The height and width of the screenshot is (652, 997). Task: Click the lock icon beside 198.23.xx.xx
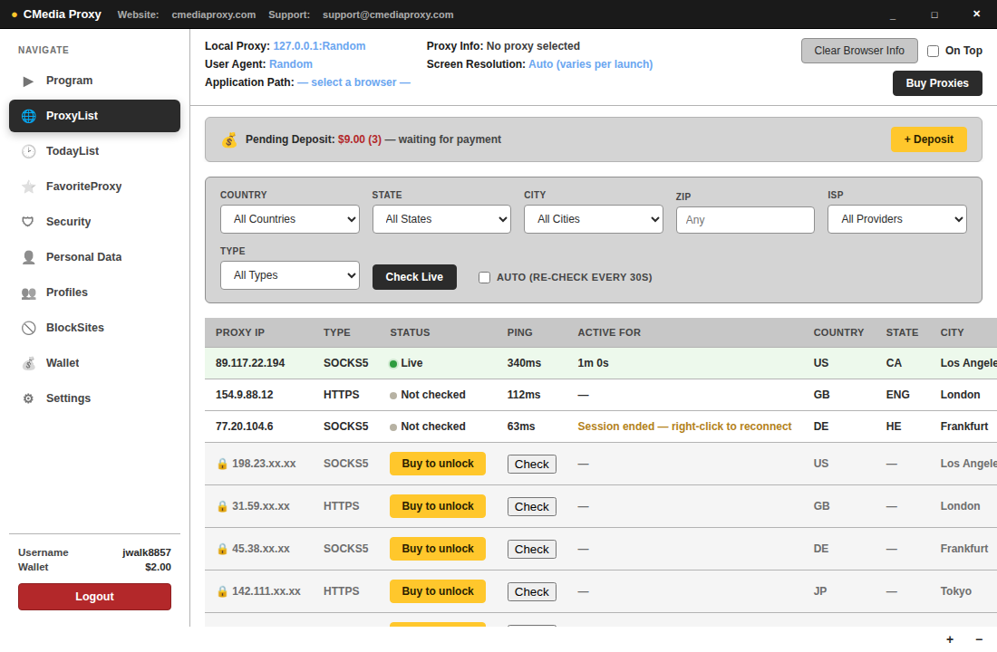pyautogui.click(x=223, y=464)
